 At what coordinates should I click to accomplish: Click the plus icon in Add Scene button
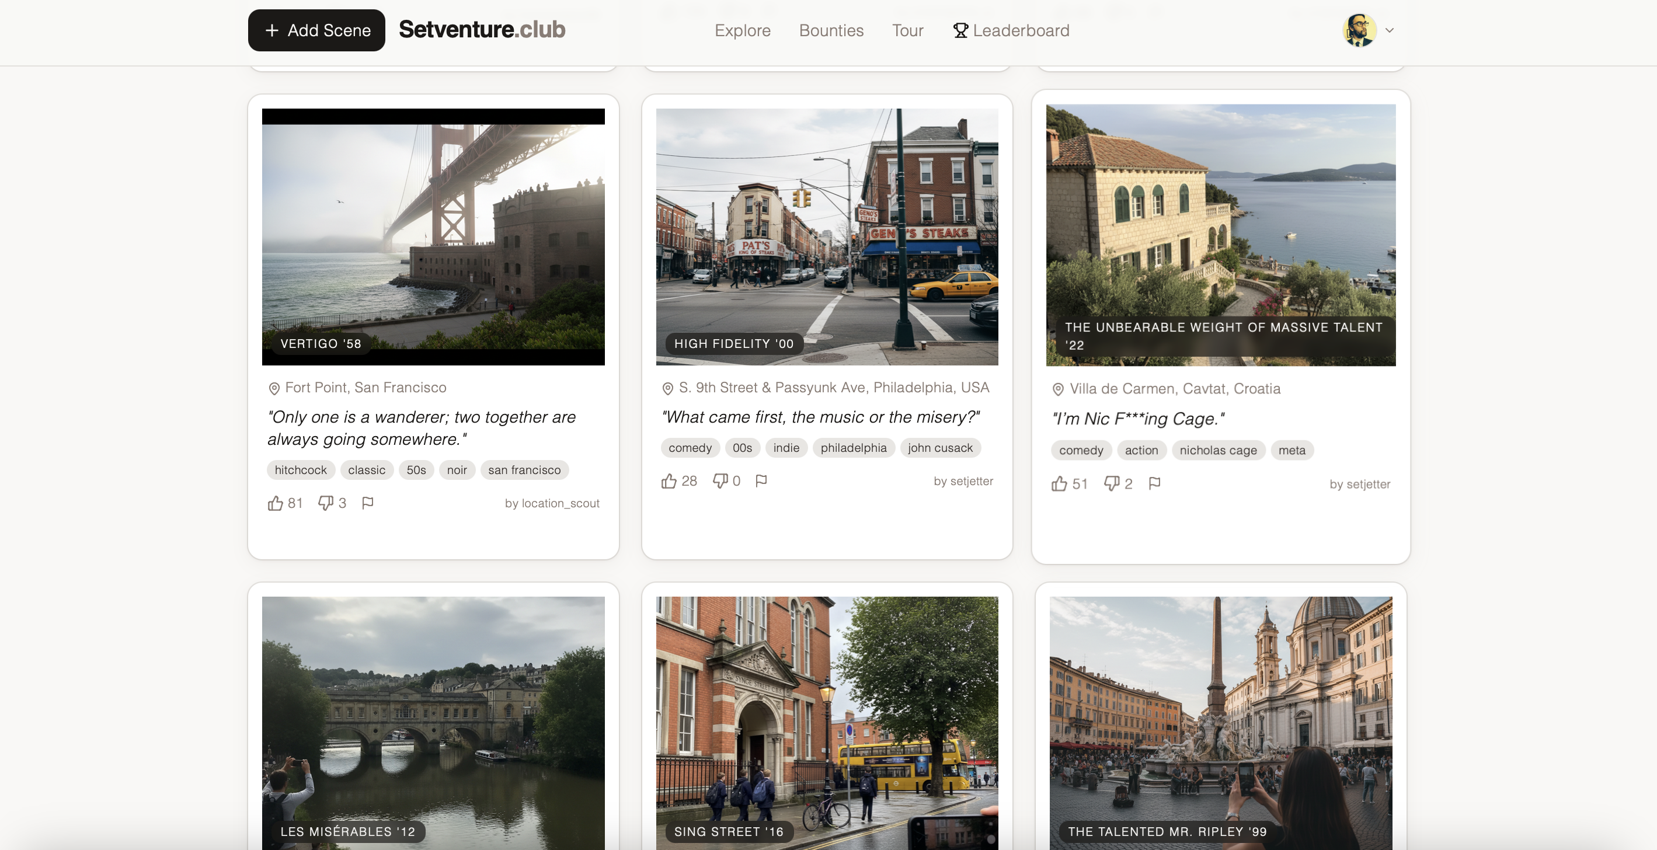point(271,30)
